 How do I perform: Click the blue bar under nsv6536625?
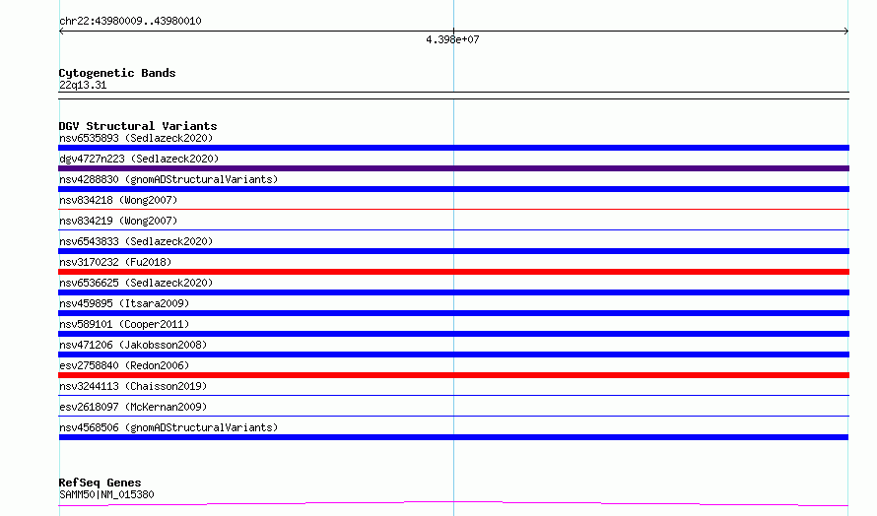coord(453,292)
